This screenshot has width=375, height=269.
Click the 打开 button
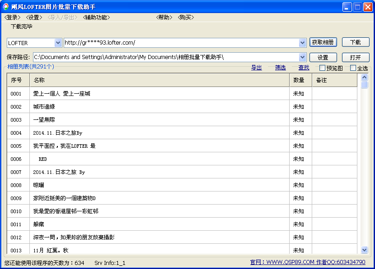356,58
